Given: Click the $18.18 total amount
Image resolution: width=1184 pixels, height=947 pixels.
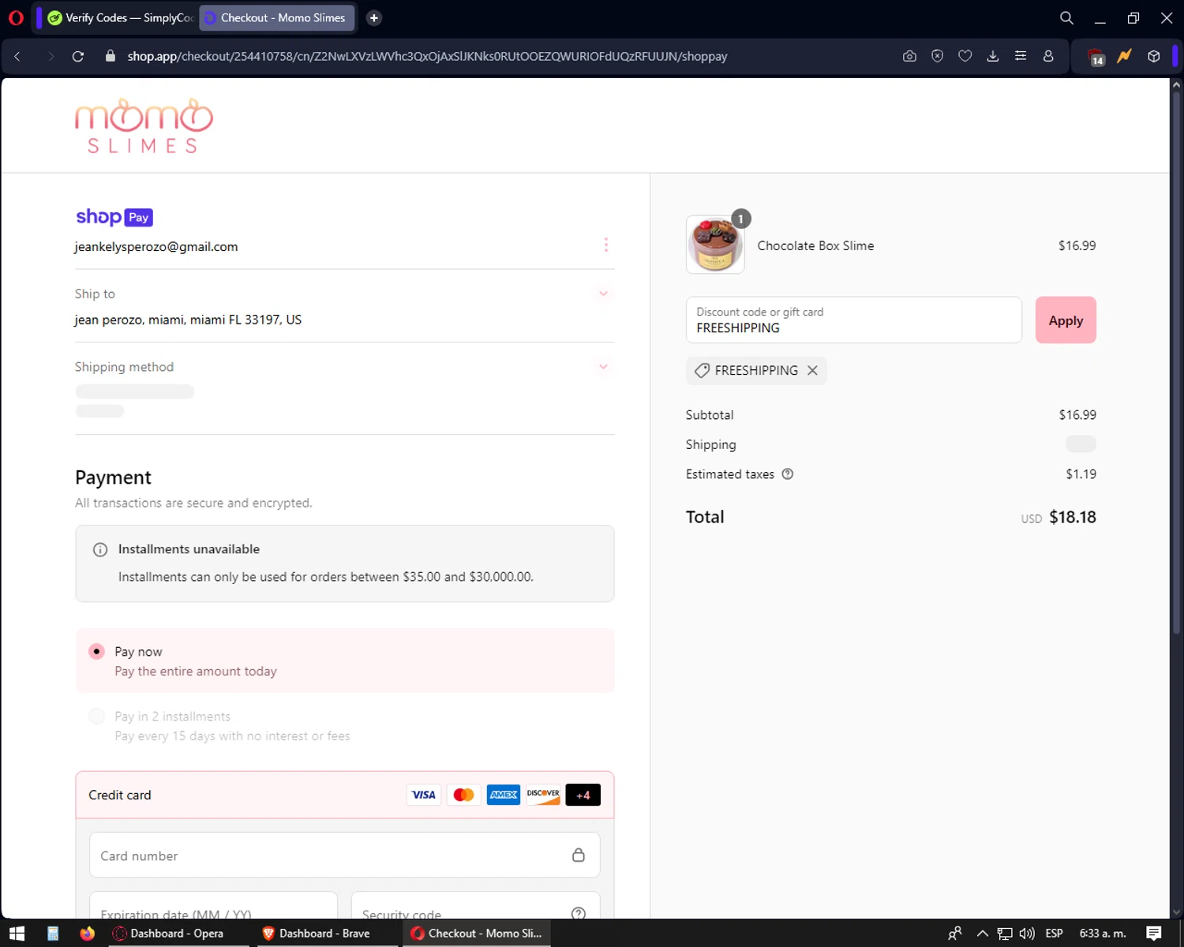Looking at the screenshot, I should click(1073, 518).
